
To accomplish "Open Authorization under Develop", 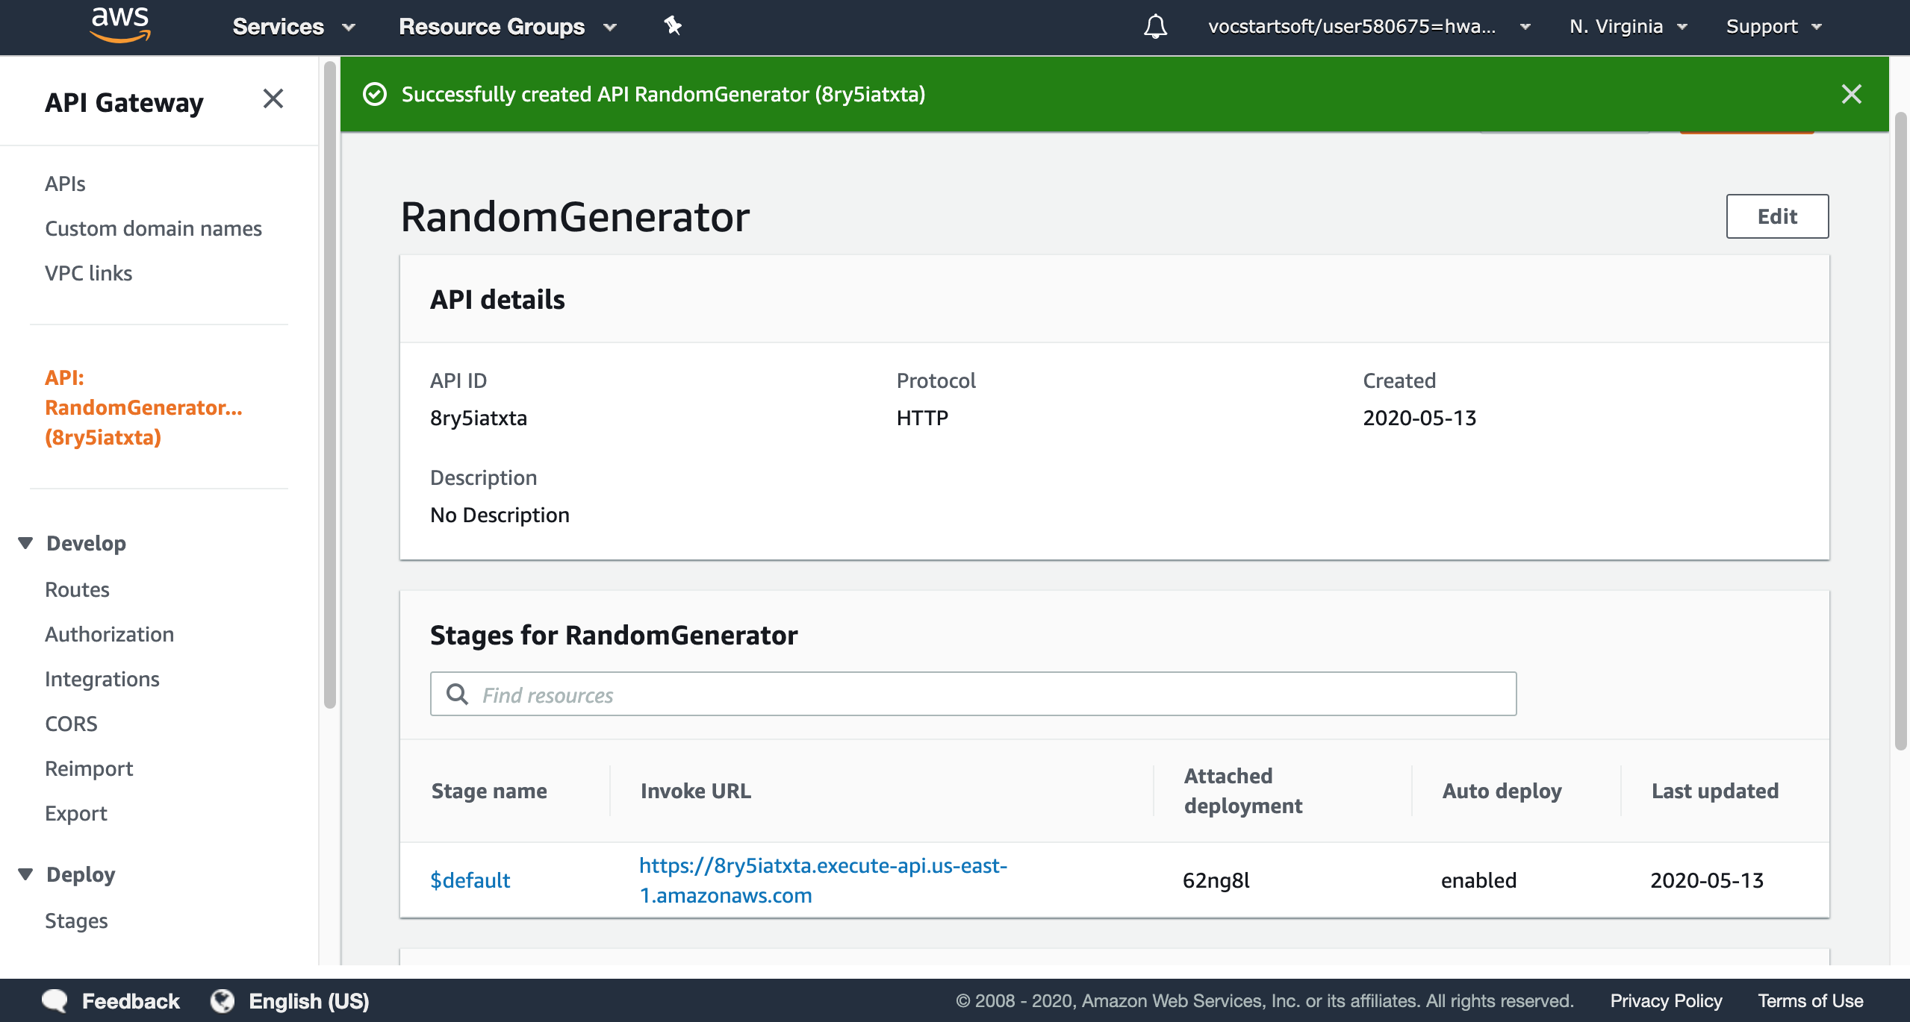I will tap(109, 634).
